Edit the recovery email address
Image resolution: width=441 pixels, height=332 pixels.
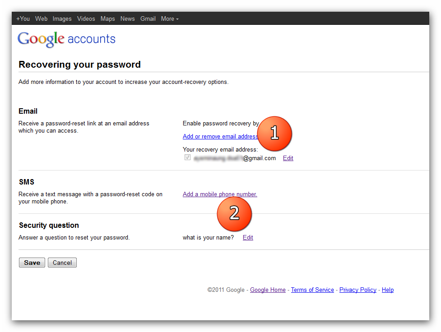[288, 158]
